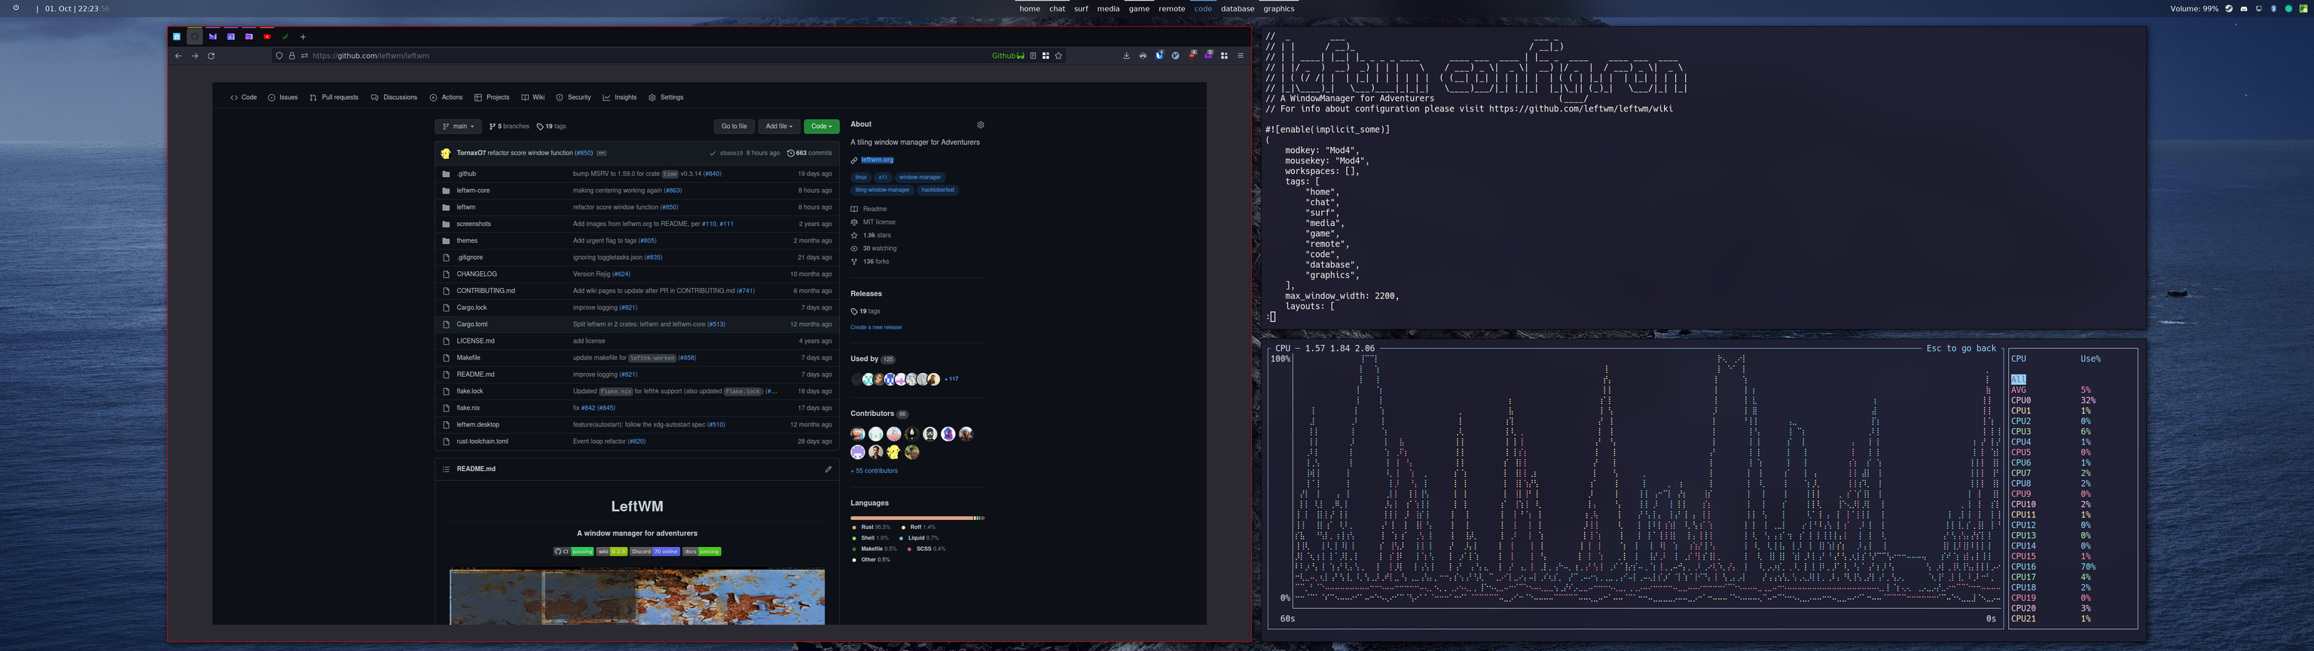
Task: Open the flake.nix file
Action: point(468,408)
